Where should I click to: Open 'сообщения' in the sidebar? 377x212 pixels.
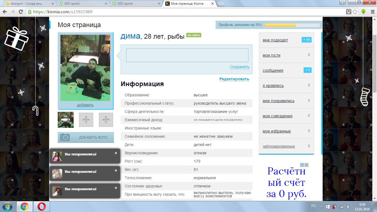click(273, 70)
